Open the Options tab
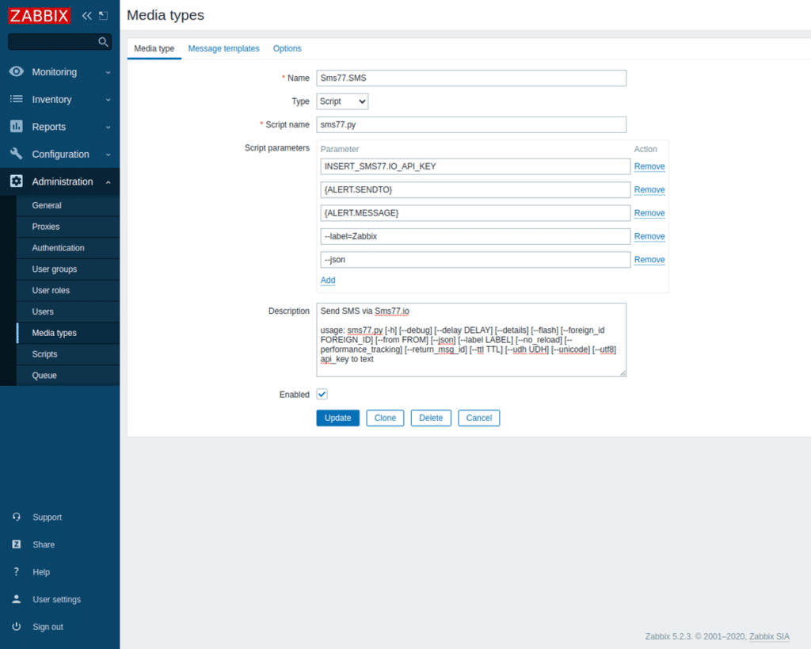The width and height of the screenshot is (811, 649). pyautogui.click(x=287, y=48)
